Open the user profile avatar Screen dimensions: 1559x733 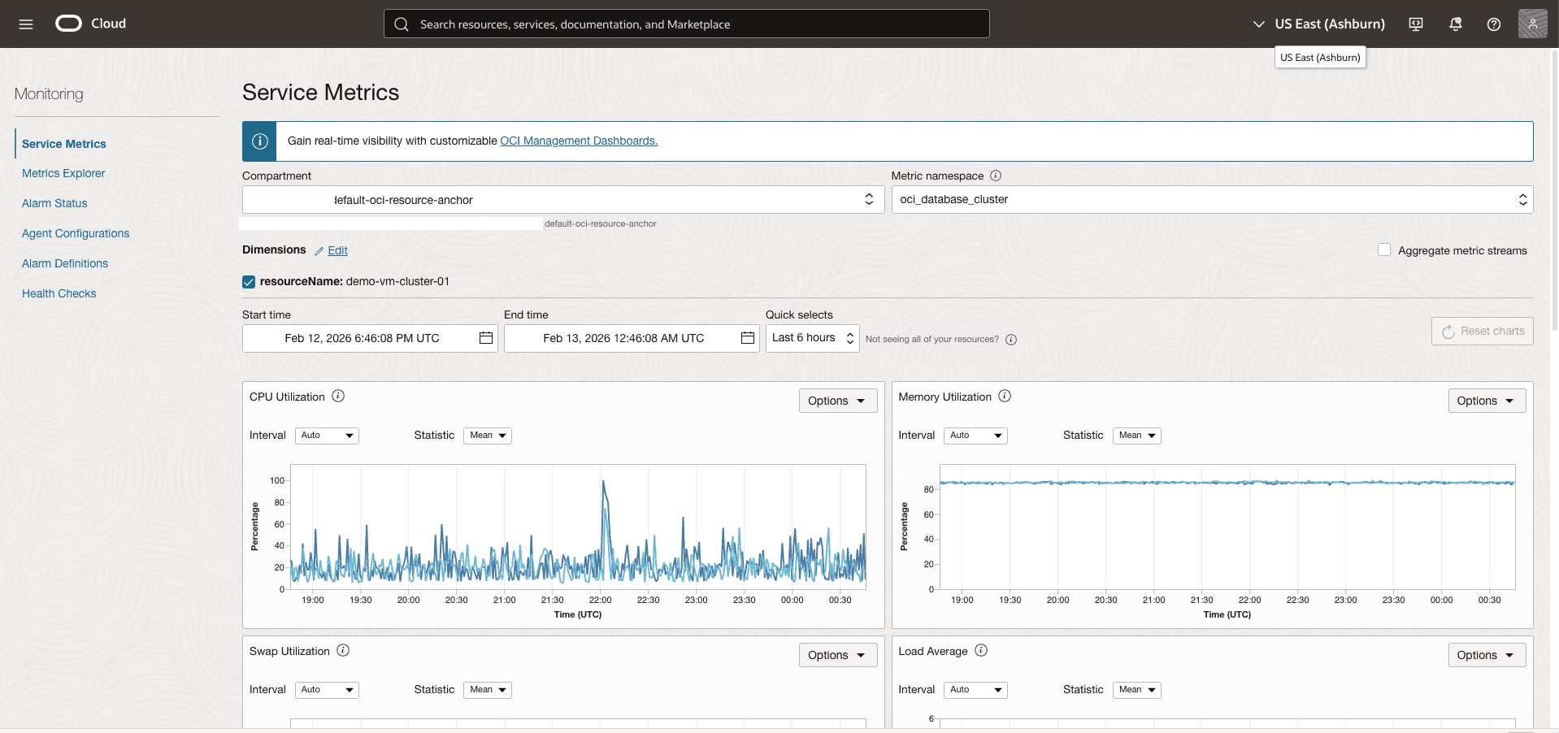coord(1533,24)
